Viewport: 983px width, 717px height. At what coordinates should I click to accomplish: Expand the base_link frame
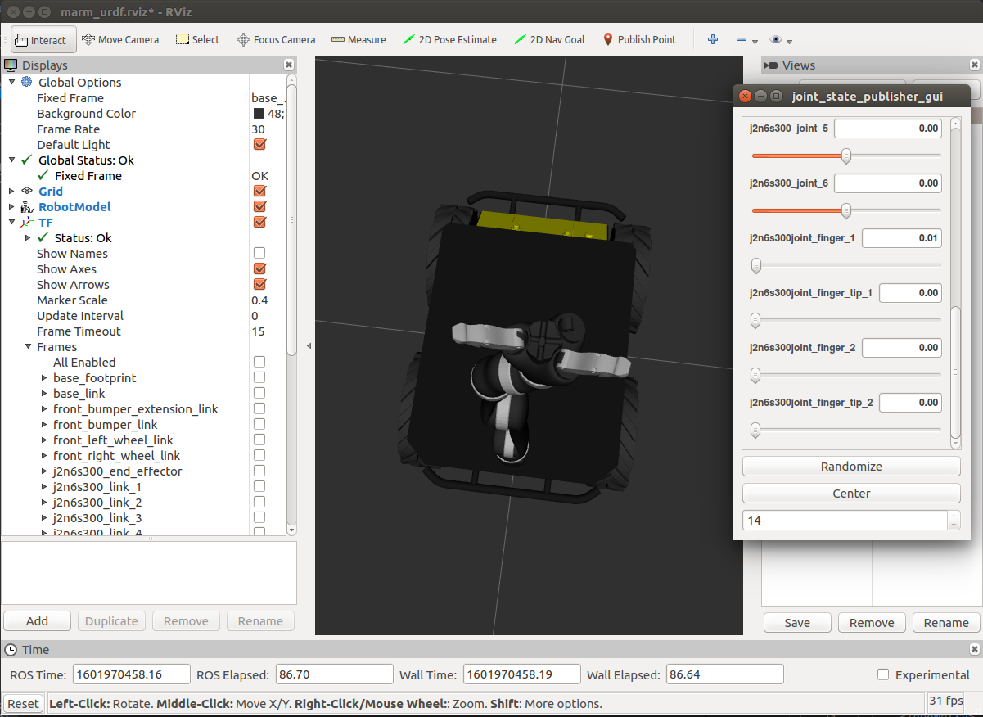coord(44,394)
